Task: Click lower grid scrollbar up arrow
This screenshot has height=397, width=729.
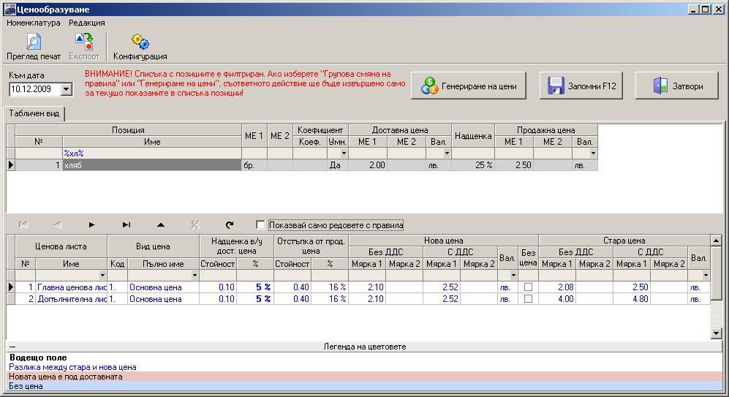Action: 716,241
